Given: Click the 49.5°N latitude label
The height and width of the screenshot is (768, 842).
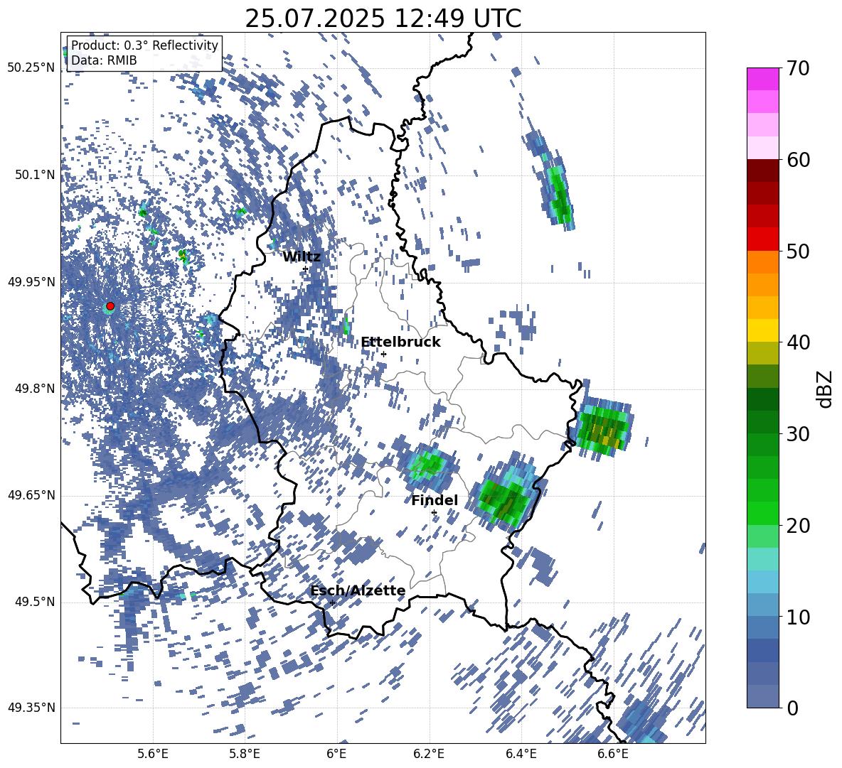Looking at the screenshot, I should click(x=34, y=602).
